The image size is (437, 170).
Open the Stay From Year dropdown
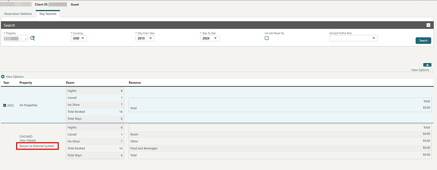(x=145, y=38)
